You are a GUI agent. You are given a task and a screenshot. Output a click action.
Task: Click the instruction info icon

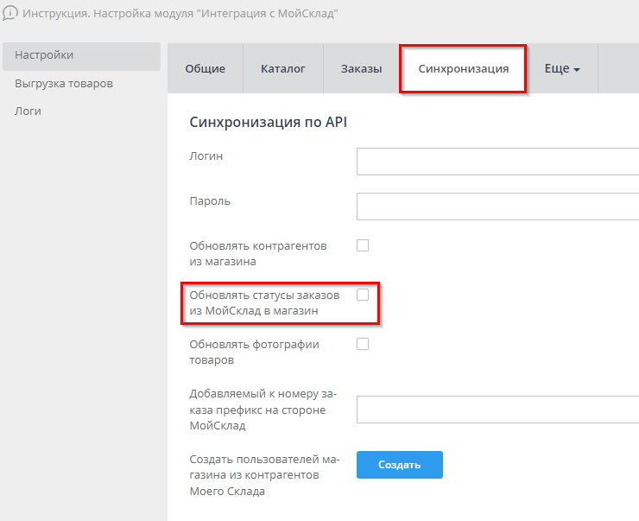coord(9,13)
